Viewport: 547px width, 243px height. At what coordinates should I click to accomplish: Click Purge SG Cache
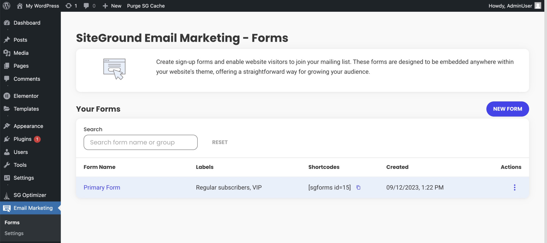(x=146, y=6)
